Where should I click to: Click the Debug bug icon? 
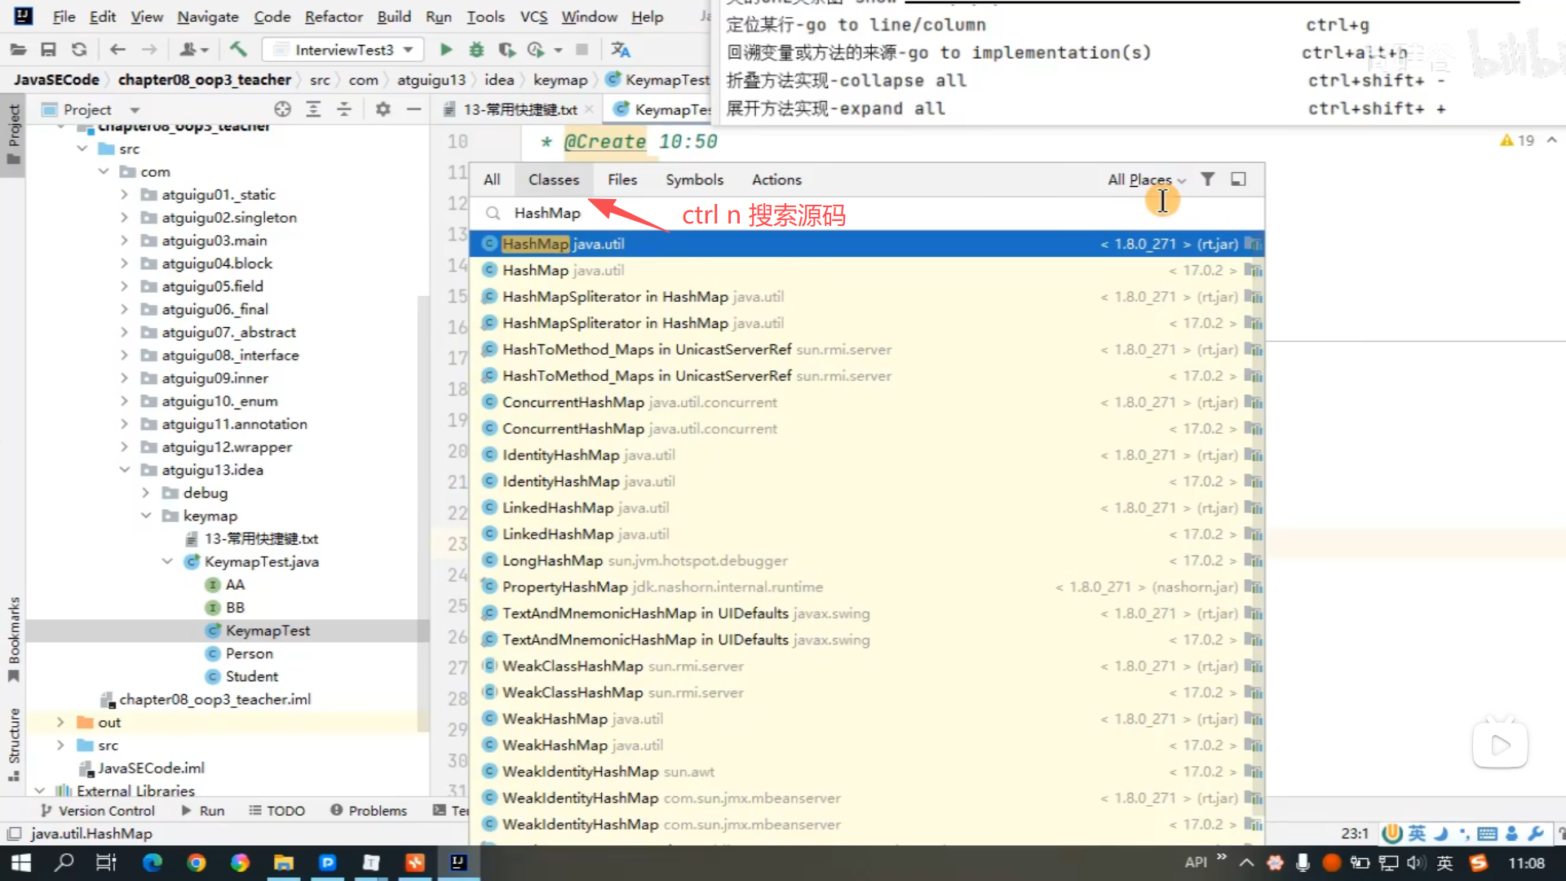[x=476, y=50]
